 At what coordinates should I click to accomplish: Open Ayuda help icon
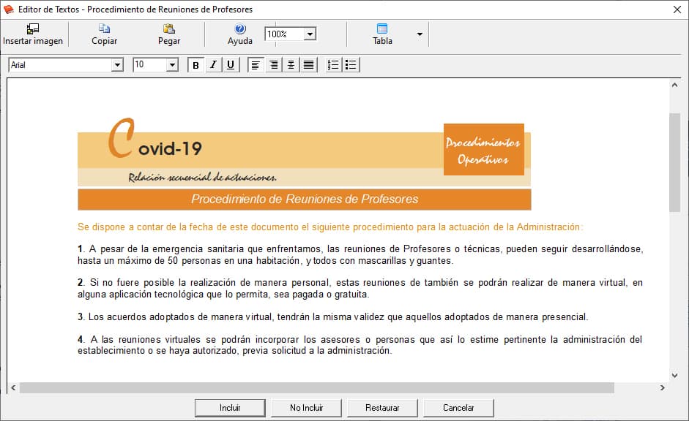(240, 29)
